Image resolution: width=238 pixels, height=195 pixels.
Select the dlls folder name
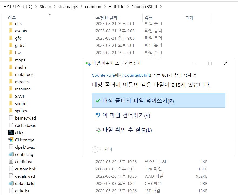click(18, 24)
